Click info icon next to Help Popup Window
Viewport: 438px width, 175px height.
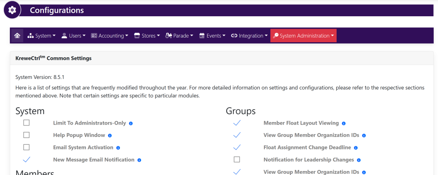tap(110, 136)
